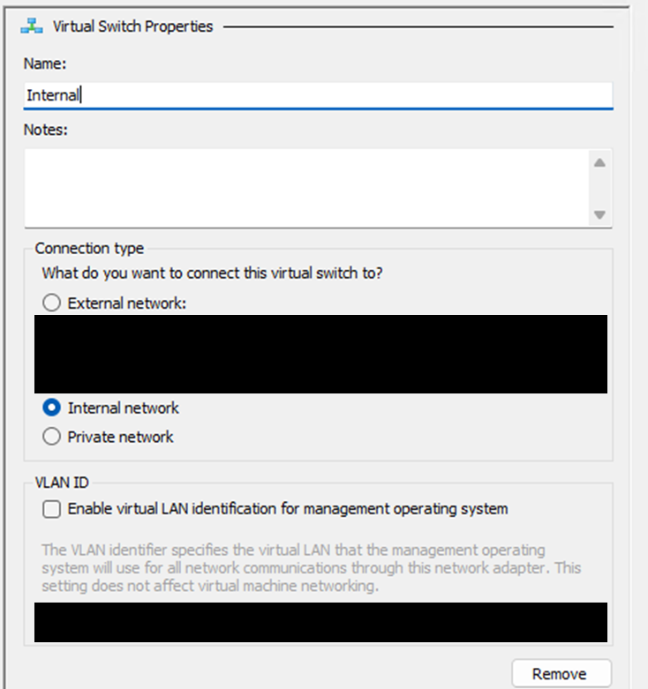Click the black redacted area under External network

click(x=320, y=354)
